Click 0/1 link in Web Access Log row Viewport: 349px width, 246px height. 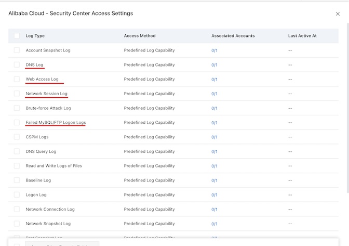[214, 80]
